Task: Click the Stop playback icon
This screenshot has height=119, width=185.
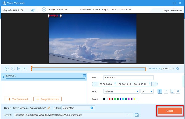Action: click(x=13, y=69)
